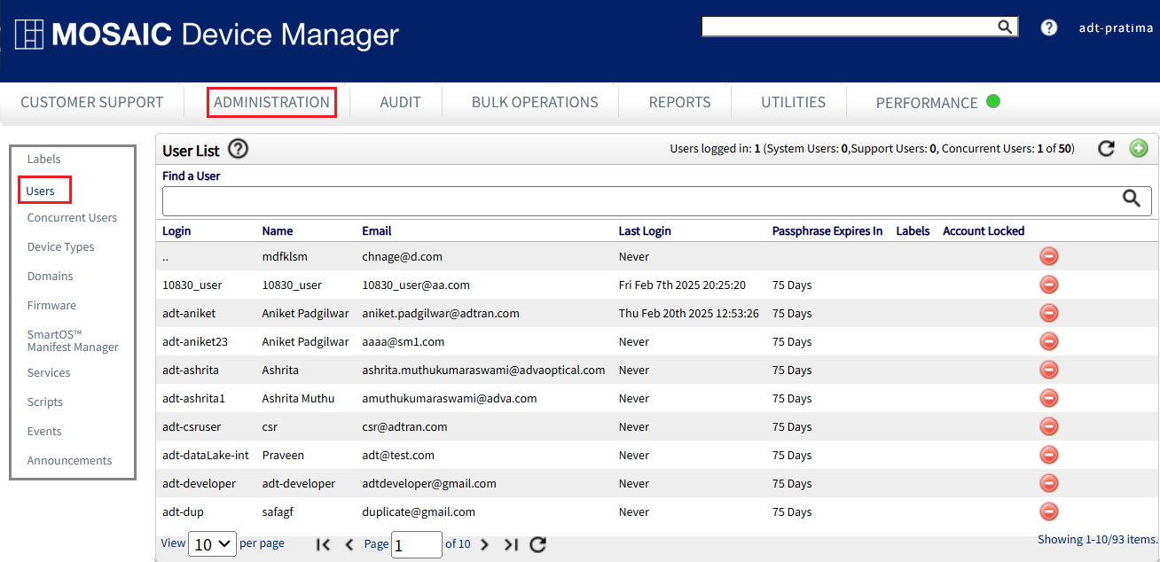
Task: Switch to the AUDIT tab
Action: tap(400, 102)
